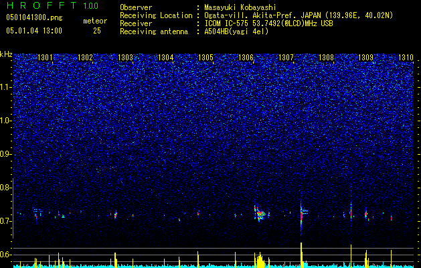Click the 'meteor' label
The width and height of the screenshot is (421, 268).
95,21
